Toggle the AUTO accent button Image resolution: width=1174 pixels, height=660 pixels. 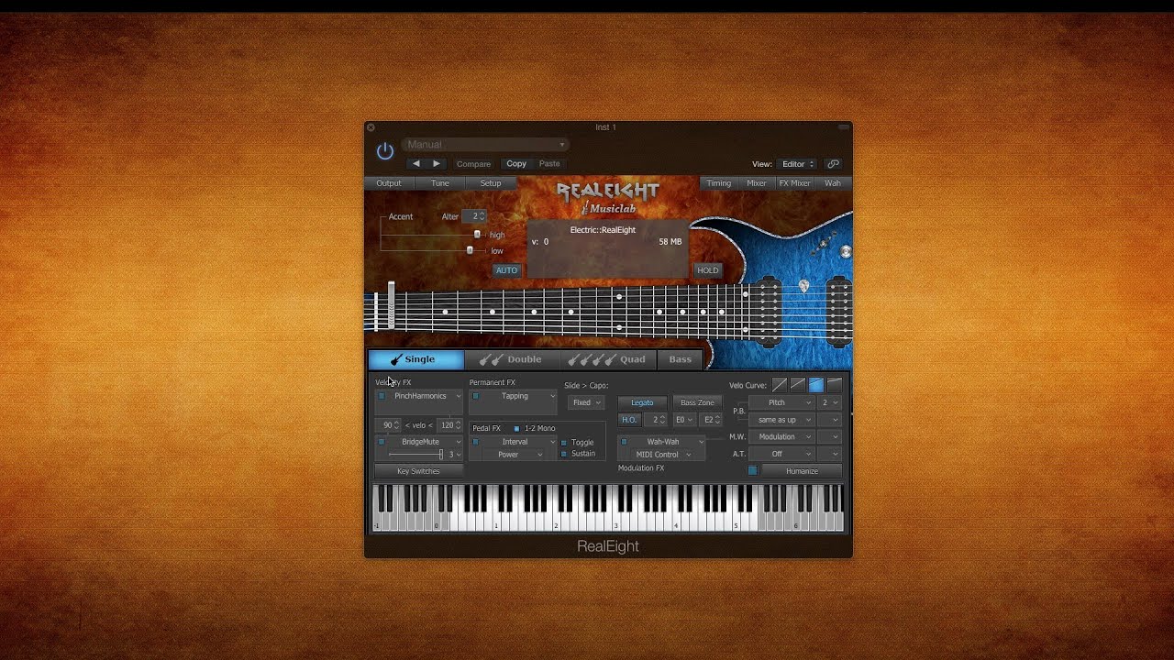click(506, 270)
